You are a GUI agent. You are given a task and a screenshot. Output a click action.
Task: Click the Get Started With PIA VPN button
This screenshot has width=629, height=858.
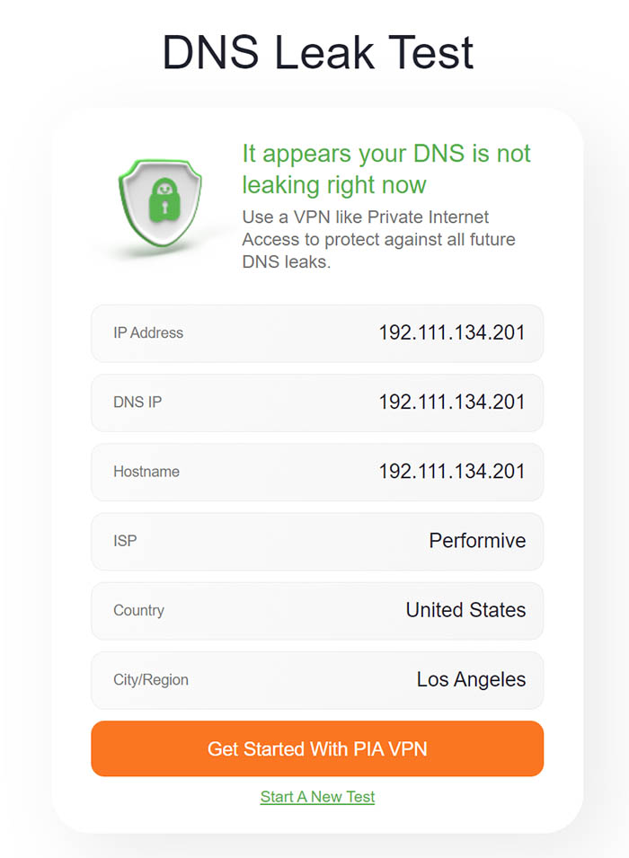pyautogui.click(x=317, y=748)
